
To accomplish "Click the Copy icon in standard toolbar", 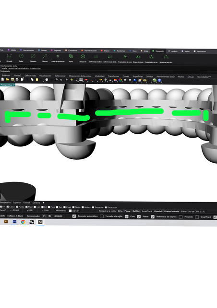I will pos(32,79).
